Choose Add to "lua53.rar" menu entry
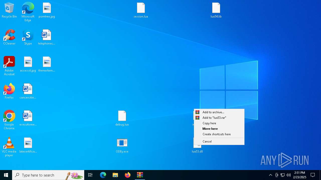Viewport: 321px width, 180px height. click(219, 118)
